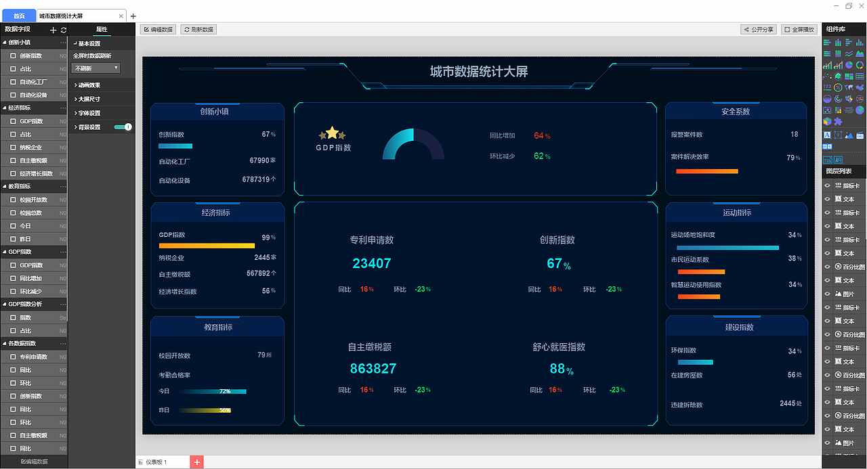Insert the calendar chart component
Screen dimensions: 867x469
pos(827,110)
